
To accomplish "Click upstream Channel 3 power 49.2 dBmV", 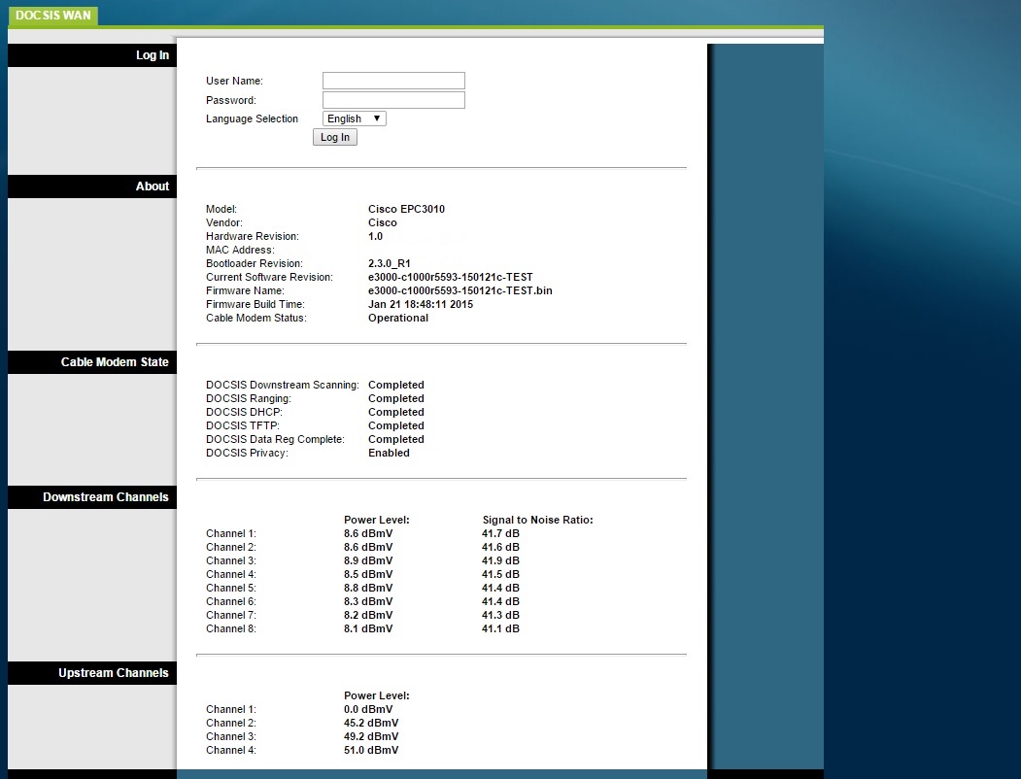I will [371, 736].
